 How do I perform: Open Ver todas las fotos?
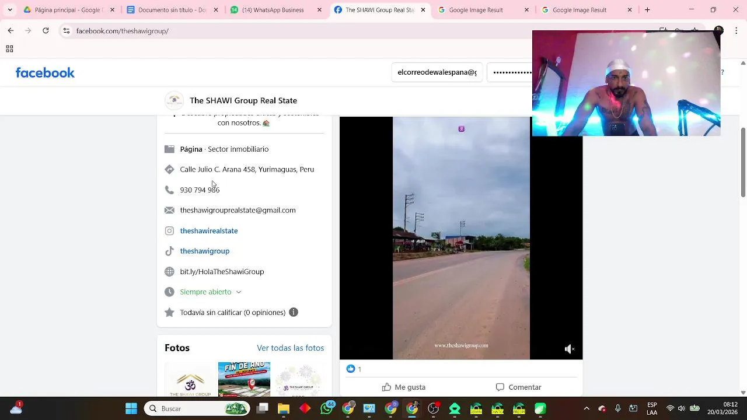click(290, 348)
